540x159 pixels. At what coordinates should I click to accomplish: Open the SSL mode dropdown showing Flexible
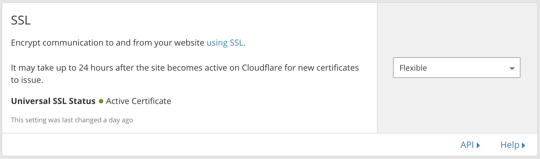(457, 68)
